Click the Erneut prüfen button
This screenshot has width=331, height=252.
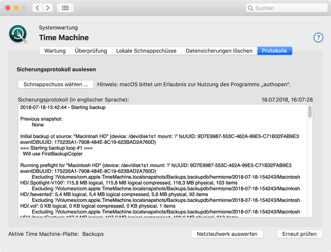[x=300, y=234]
